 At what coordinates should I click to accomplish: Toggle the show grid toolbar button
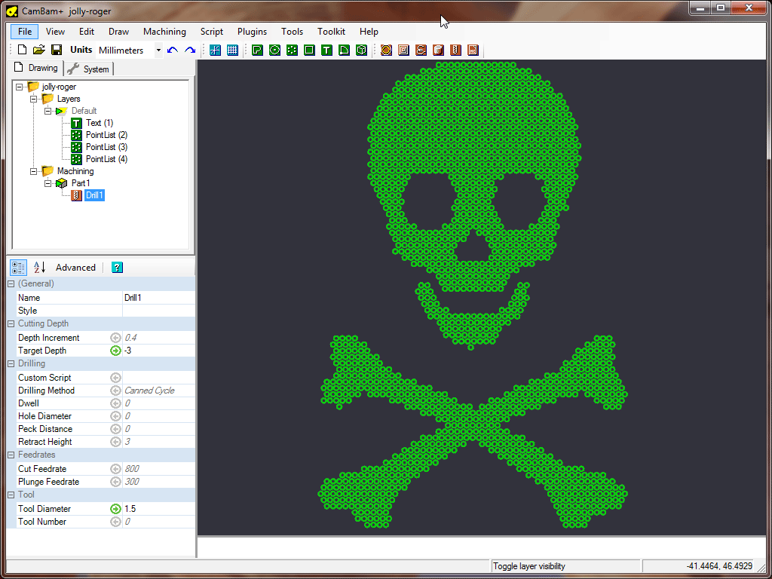tap(232, 50)
